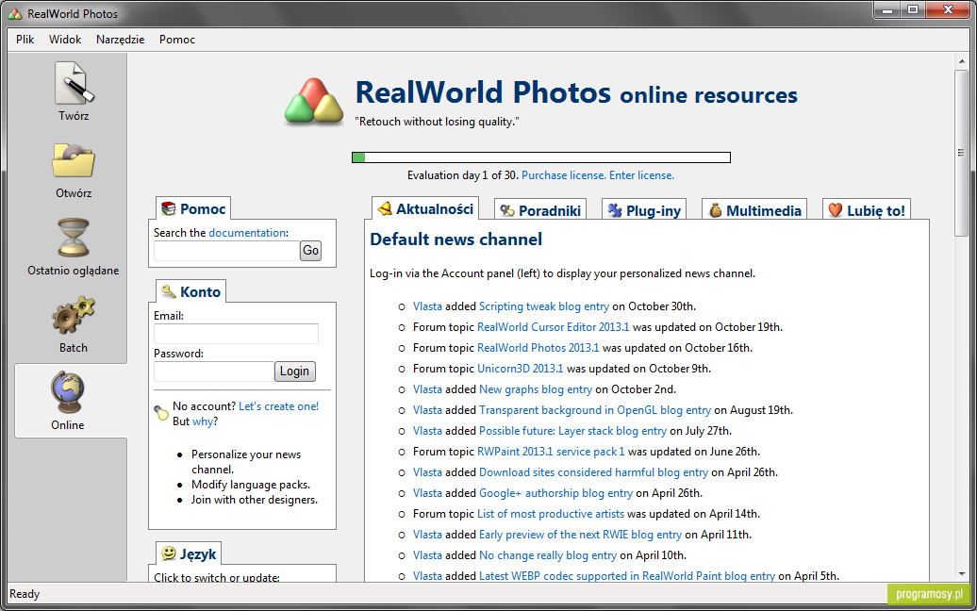This screenshot has width=977, height=611.
Task: Open Latest WEBP codec supported link
Action: 627,576
